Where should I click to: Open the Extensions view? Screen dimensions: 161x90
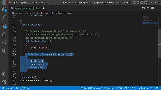[4, 42]
